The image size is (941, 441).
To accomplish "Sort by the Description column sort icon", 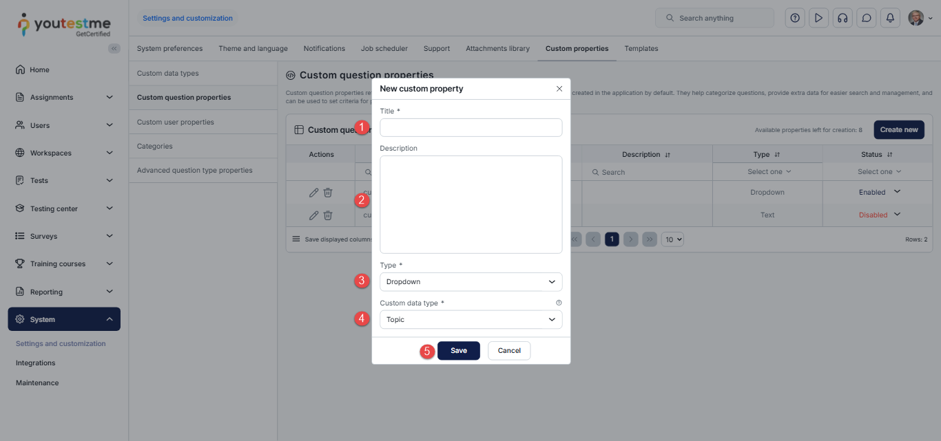I will pos(668,155).
